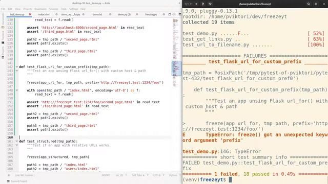Switch to the demo.txt tab
Screen dimensions: 328x184
coord(97,14)
